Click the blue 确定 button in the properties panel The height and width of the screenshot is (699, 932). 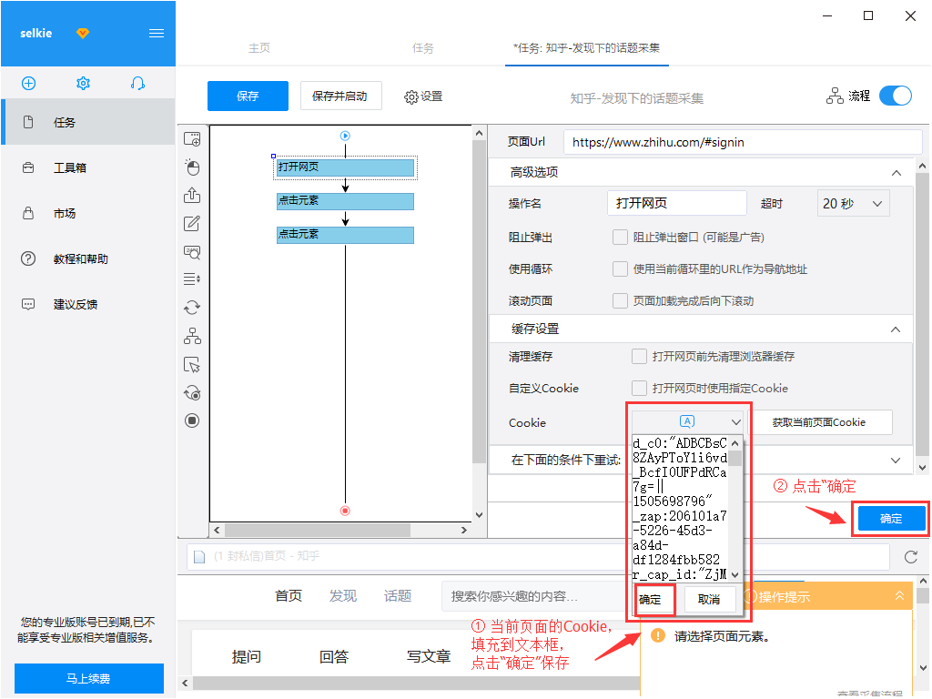pyautogui.click(x=890, y=518)
